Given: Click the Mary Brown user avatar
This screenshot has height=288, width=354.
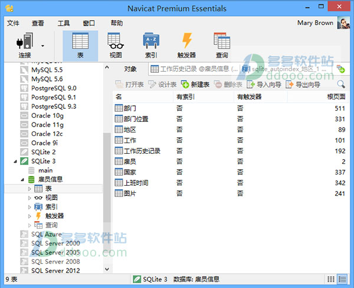Looking at the screenshot, I should [343, 23].
